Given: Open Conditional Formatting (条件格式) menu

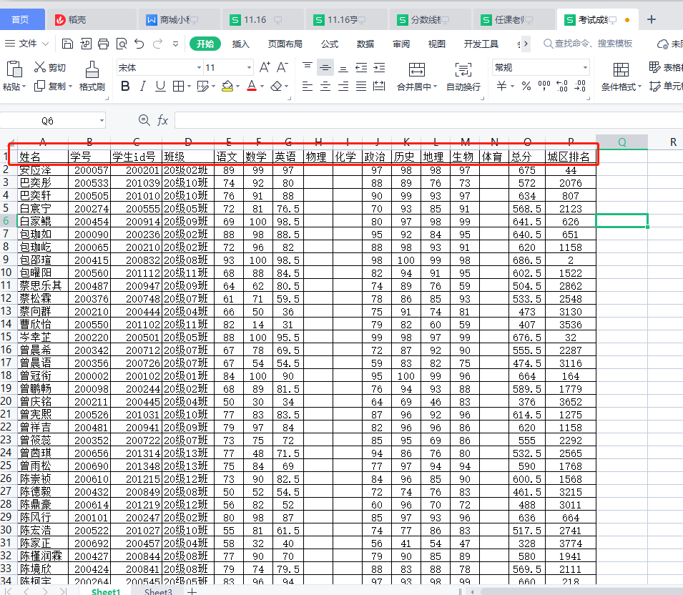Looking at the screenshot, I should point(621,77).
